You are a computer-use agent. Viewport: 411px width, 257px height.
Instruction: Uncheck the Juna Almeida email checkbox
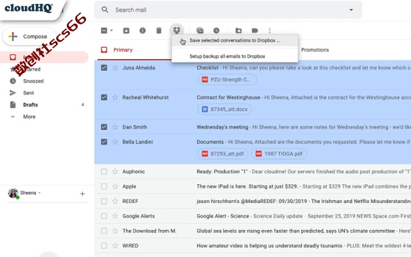tap(104, 67)
